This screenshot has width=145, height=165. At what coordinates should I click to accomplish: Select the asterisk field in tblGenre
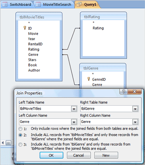click(93, 74)
